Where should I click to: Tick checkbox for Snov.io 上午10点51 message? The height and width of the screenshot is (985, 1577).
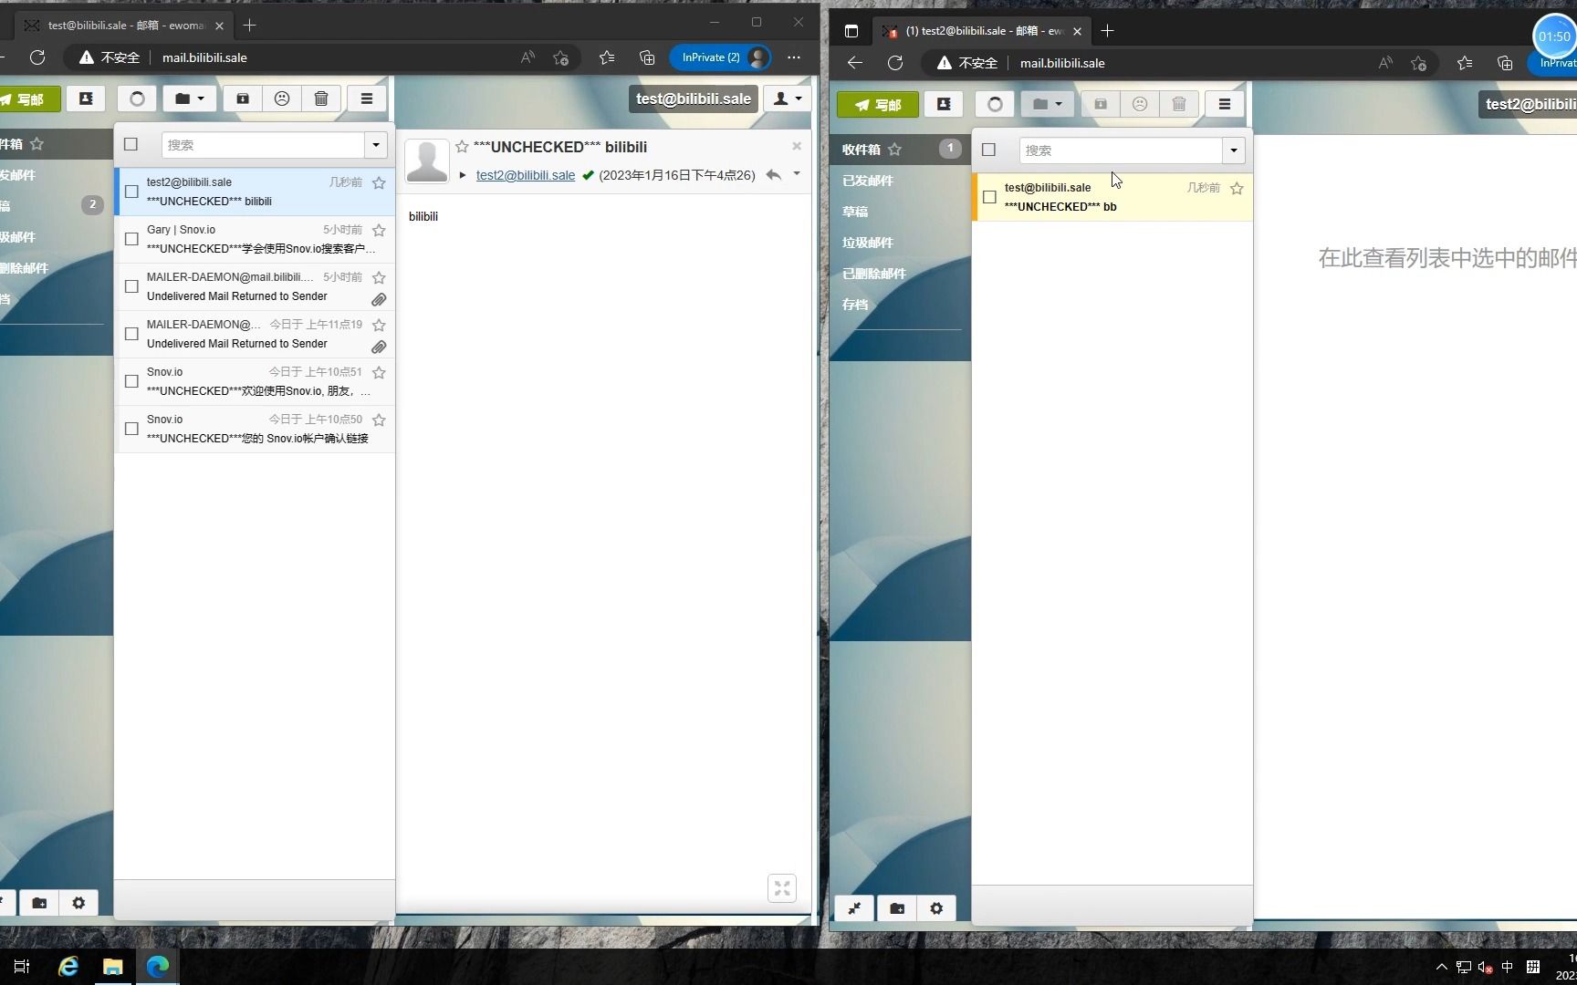point(131,381)
